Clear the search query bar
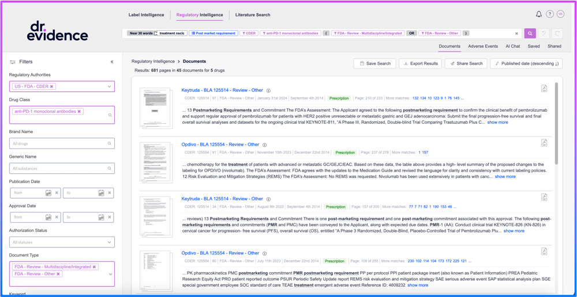 pos(516,33)
